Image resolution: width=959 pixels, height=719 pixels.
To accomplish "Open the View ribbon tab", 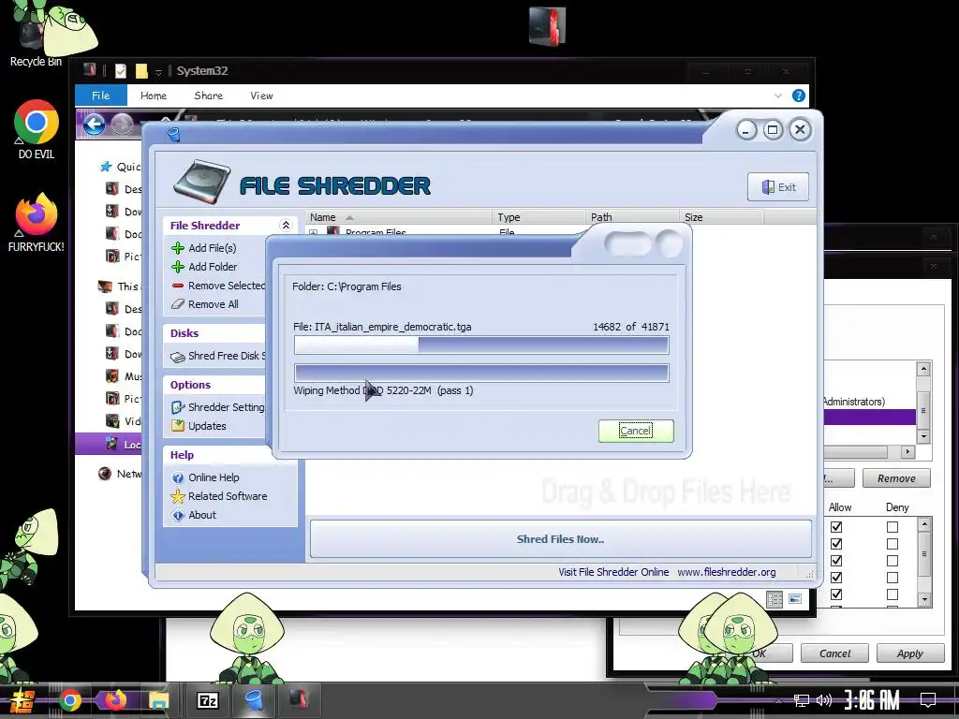I will tap(261, 95).
